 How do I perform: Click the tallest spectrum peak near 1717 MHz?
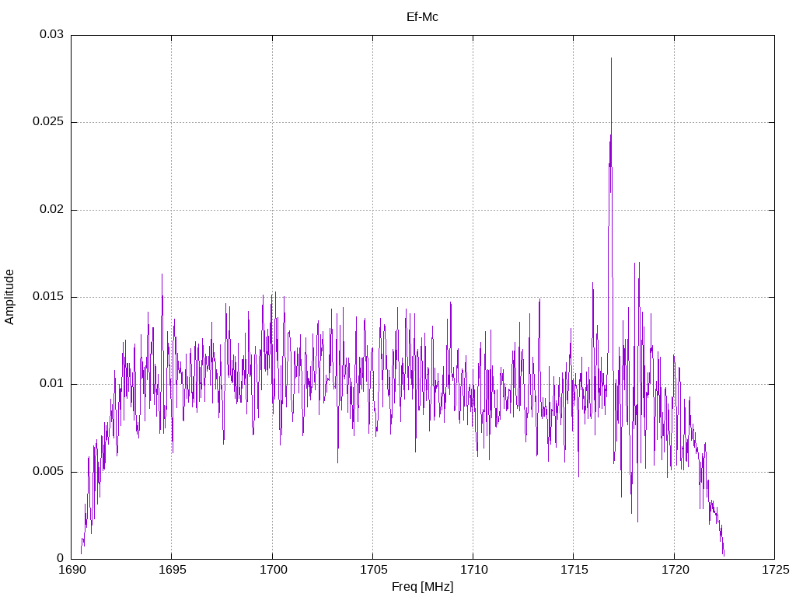tap(611, 59)
